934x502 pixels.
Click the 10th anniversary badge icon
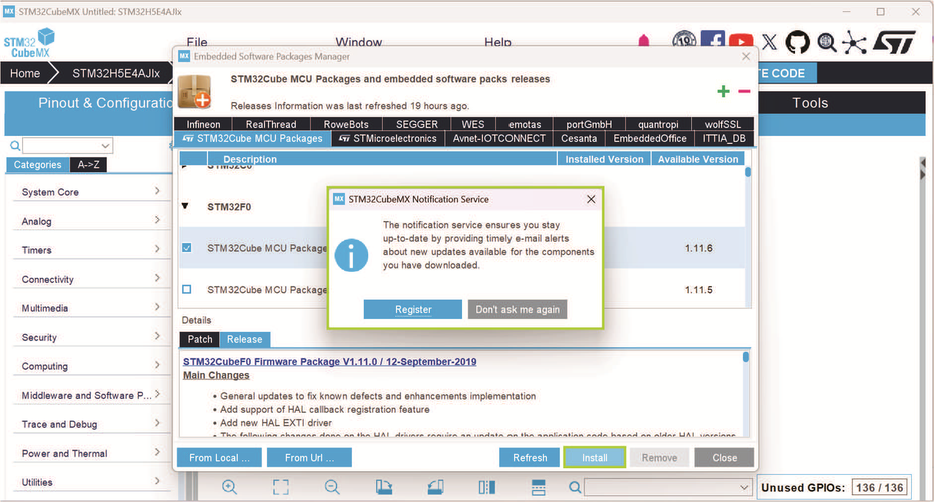(x=684, y=40)
